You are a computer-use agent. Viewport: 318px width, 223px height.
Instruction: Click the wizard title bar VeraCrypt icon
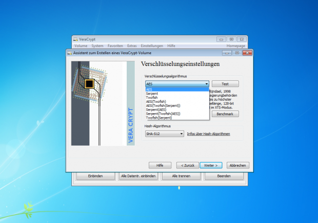[x=70, y=53]
